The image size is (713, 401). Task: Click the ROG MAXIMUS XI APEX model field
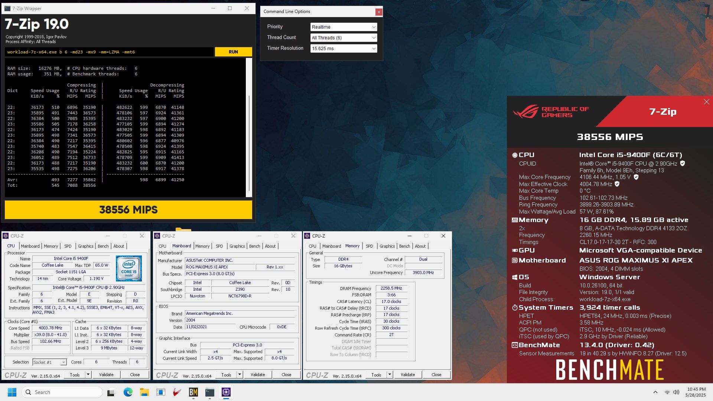(x=220, y=267)
